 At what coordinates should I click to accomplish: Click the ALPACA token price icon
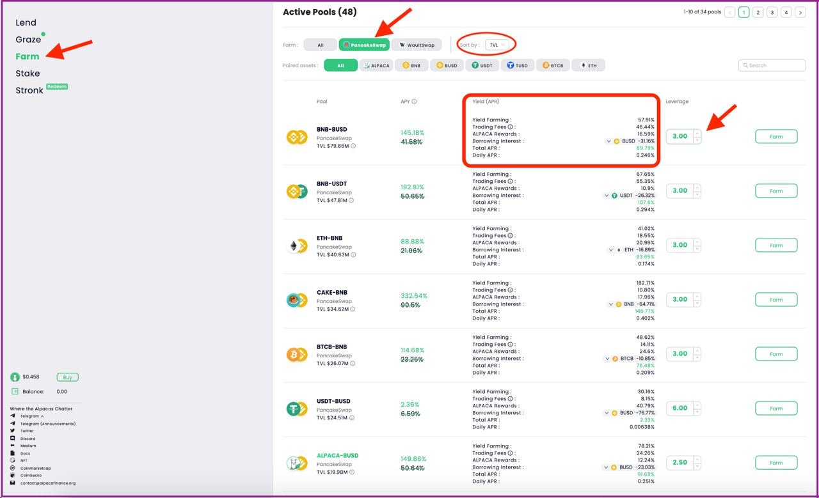15,377
